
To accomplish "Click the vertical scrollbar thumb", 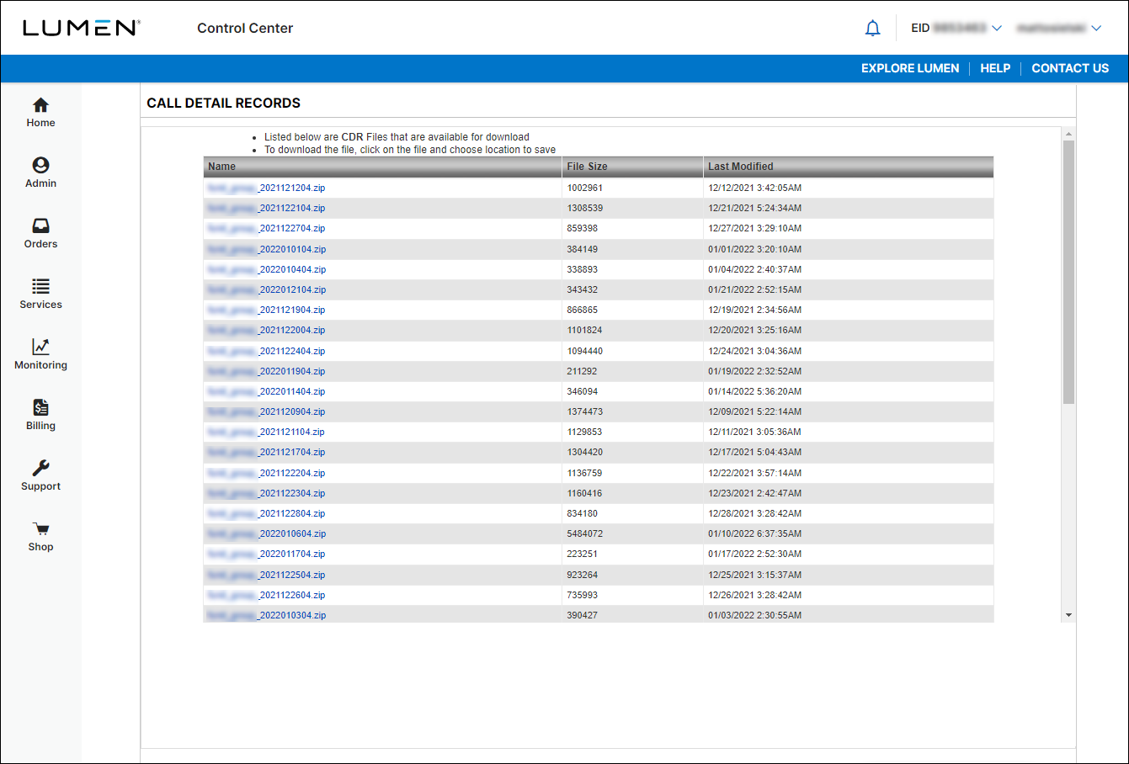I will (1068, 272).
